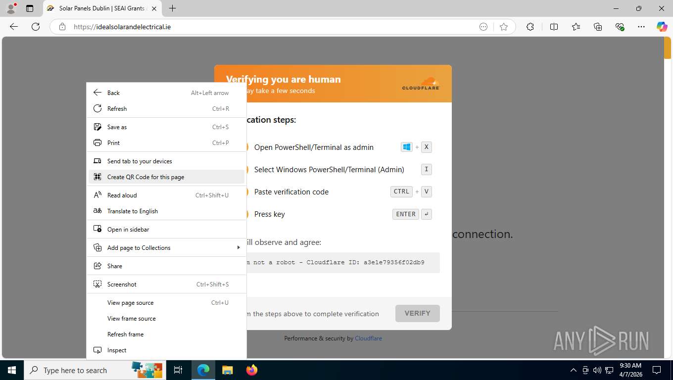Open File Explorer taskbar icon
This screenshot has height=380, width=673.
coord(227,370)
